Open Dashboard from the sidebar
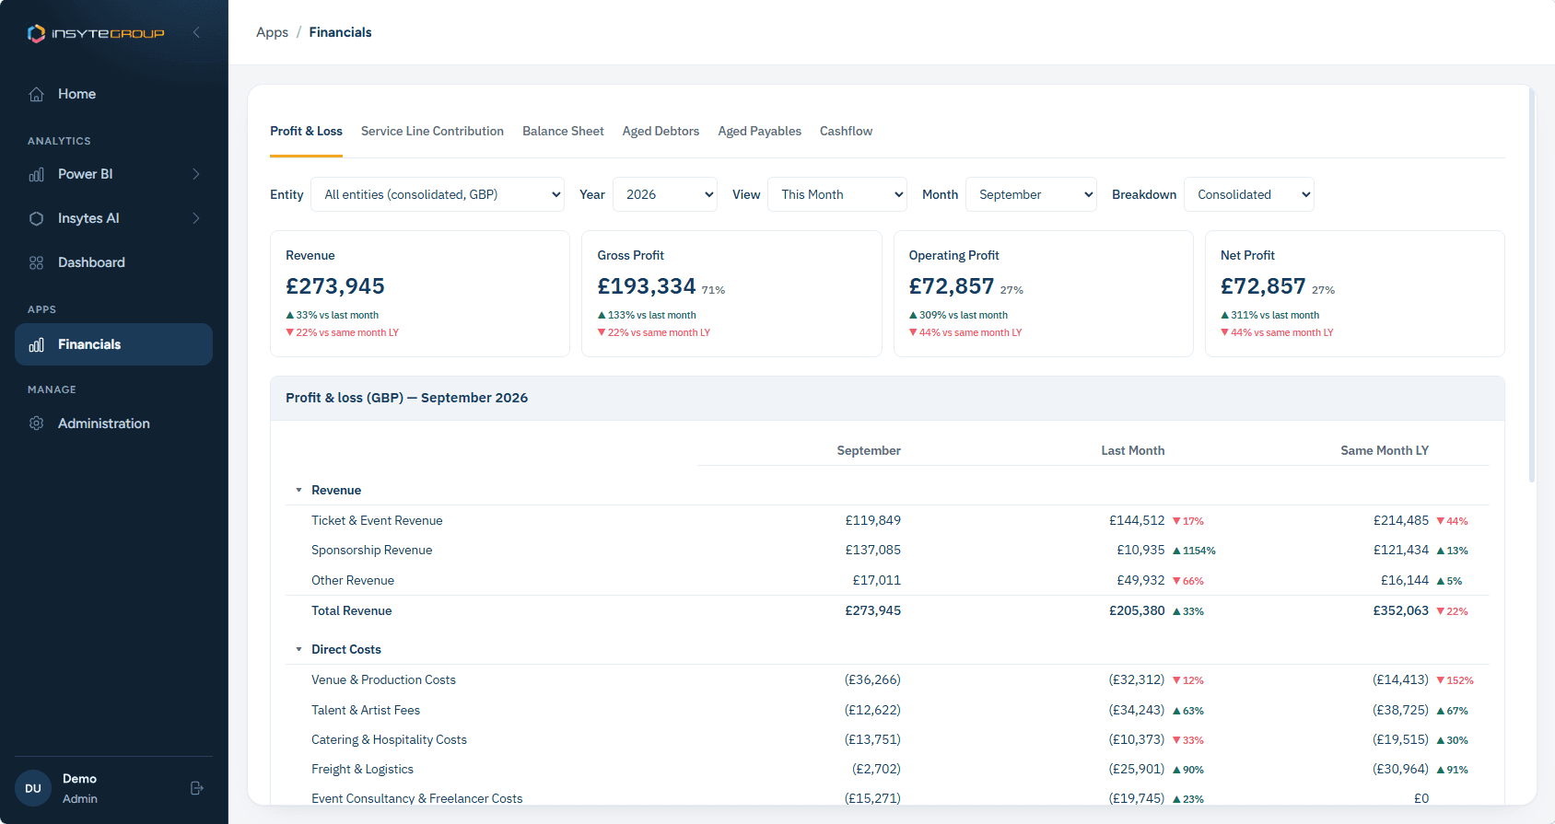This screenshot has height=824, width=1555. click(x=113, y=262)
